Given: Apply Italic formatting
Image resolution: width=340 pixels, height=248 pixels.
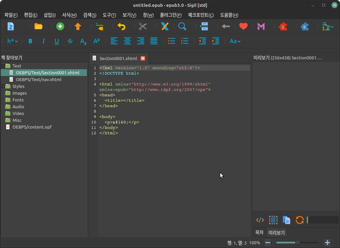Looking at the screenshot, I should (x=43, y=41).
